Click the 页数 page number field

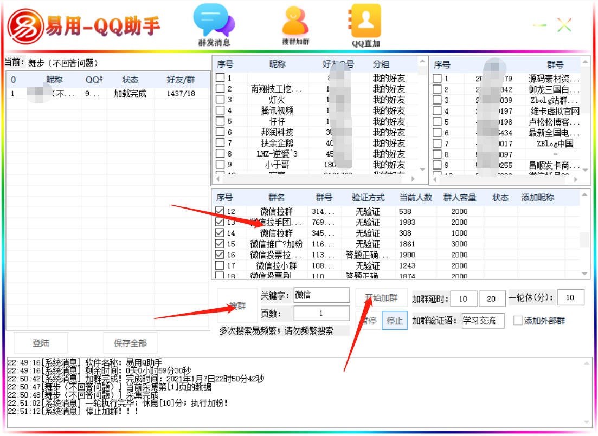[321, 313]
